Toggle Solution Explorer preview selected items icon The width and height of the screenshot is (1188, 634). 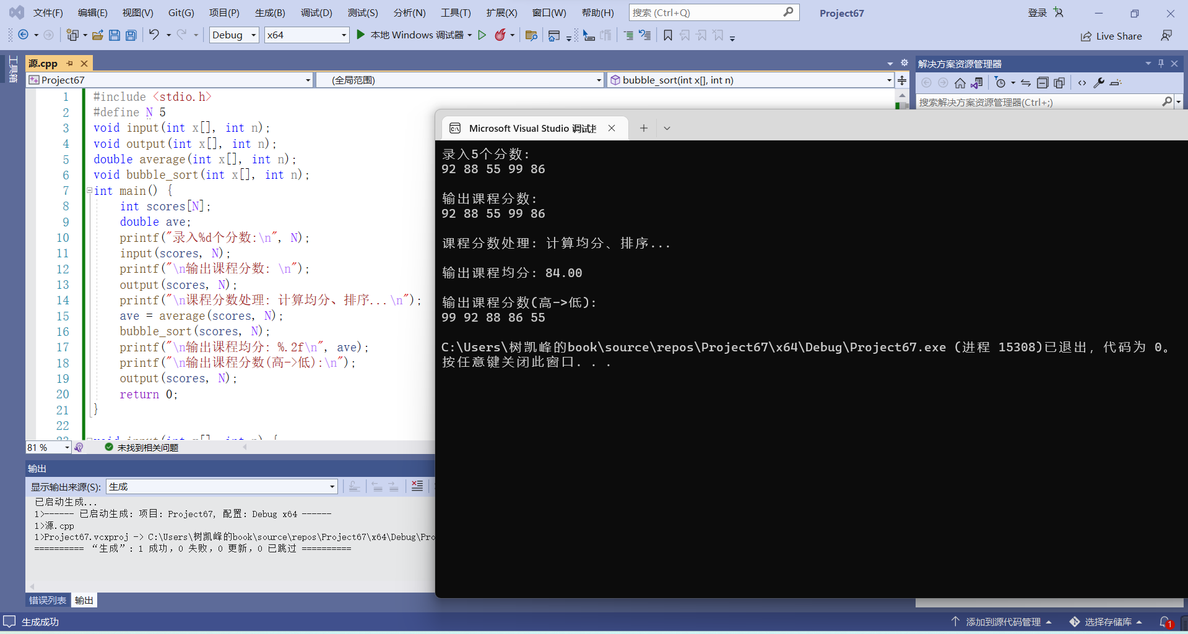click(1116, 83)
